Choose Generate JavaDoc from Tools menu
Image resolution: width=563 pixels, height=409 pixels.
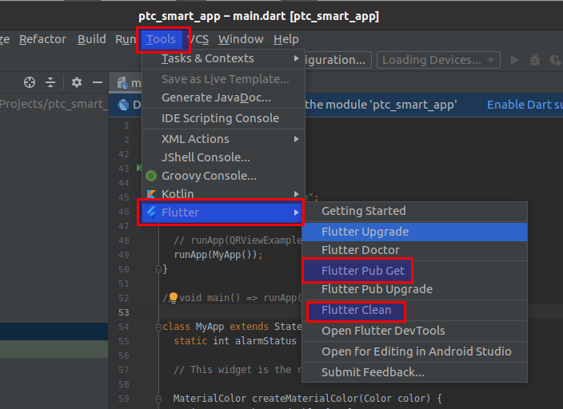pos(223,97)
